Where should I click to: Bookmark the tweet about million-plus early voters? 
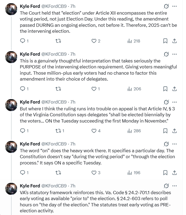point(165,89)
